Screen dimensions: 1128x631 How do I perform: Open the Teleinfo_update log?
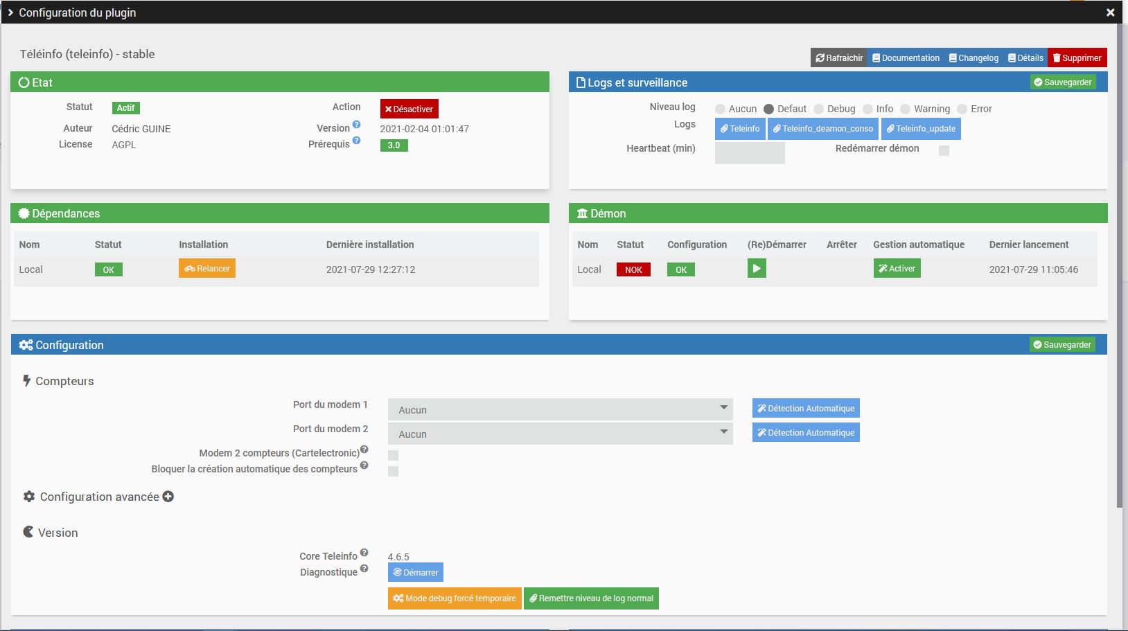(921, 129)
